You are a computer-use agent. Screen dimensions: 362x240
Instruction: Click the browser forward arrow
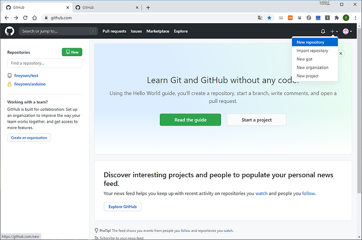(16, 18)
